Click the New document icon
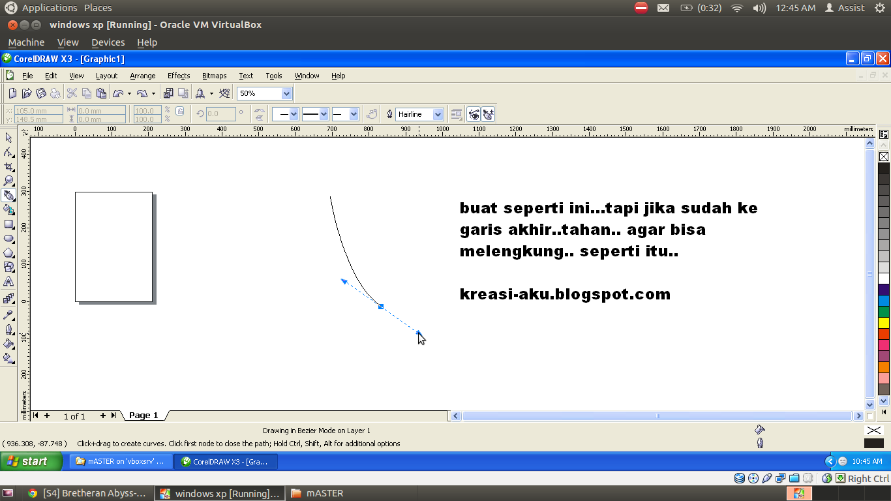 12,93
